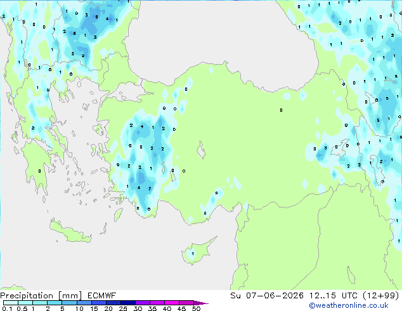The image size is (402, 311).
Task: Click Lake Tuz outline in central Turkey
Action: (201, 150)
